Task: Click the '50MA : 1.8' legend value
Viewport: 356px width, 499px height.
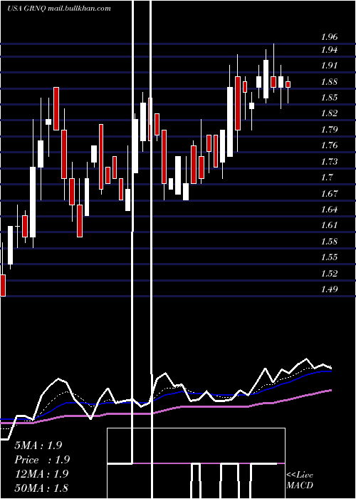Action: (x=41, y=488)
